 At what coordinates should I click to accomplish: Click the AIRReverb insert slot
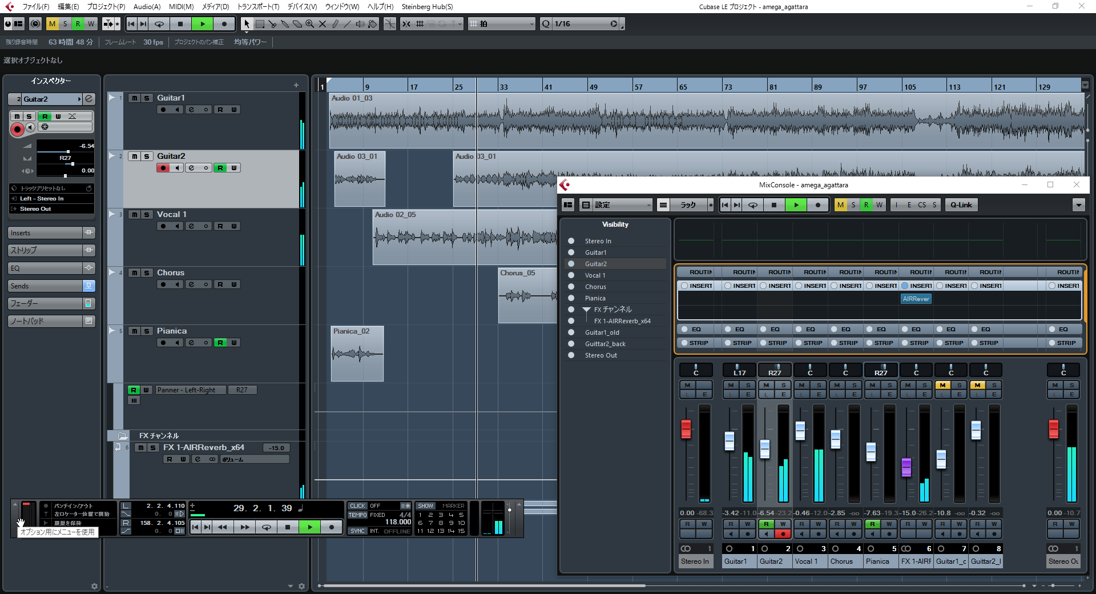(916, 299)
